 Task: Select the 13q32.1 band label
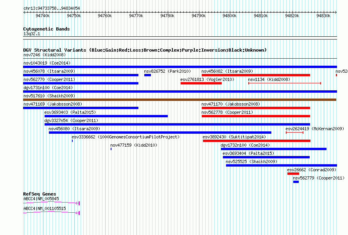[x=32, y=34]
